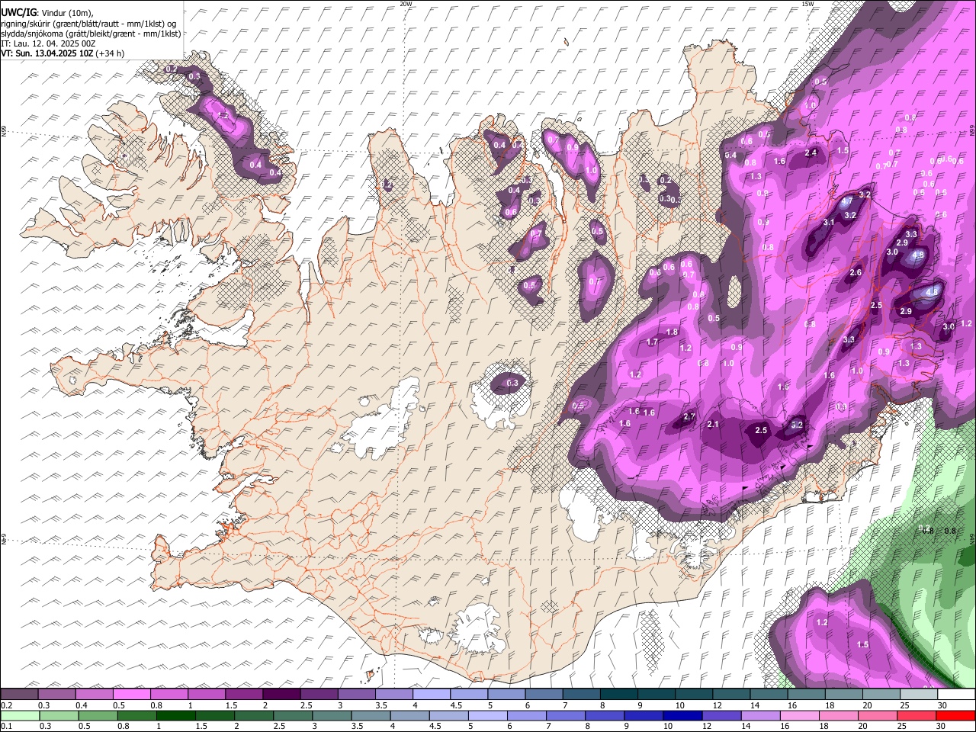The height and width of the screenshot is (732, 976).
Task: Click the 'Vindur (10m)' header text
Action: pos(66,12)
